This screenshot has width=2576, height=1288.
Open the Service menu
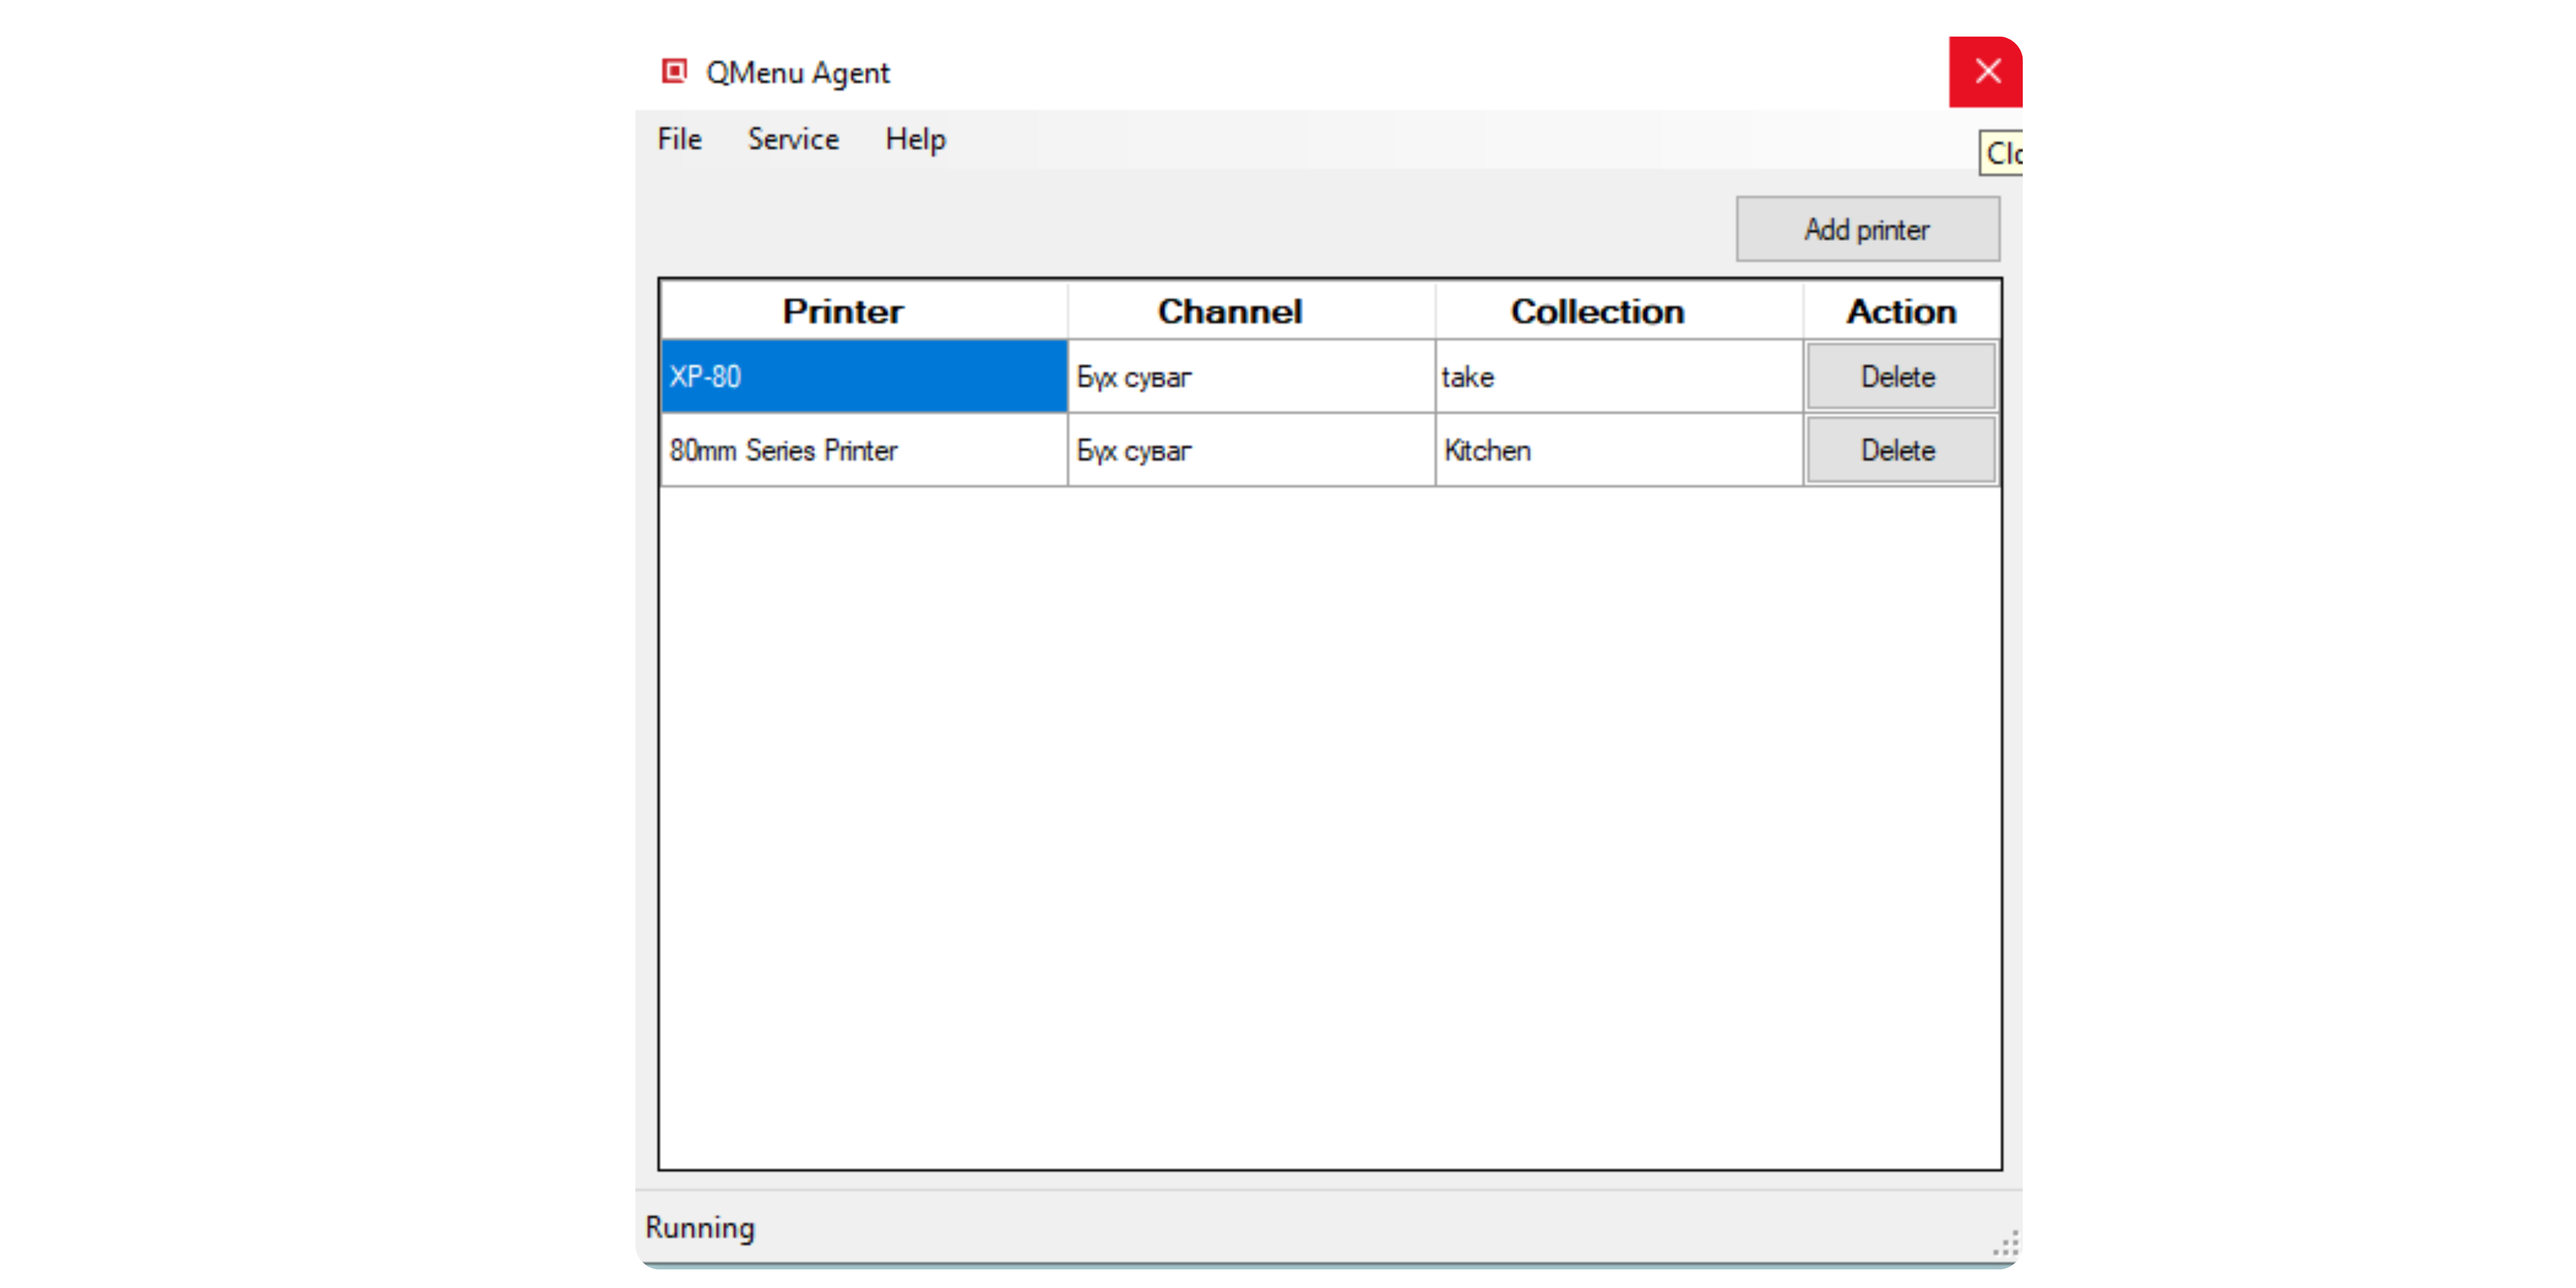[793, 139]
